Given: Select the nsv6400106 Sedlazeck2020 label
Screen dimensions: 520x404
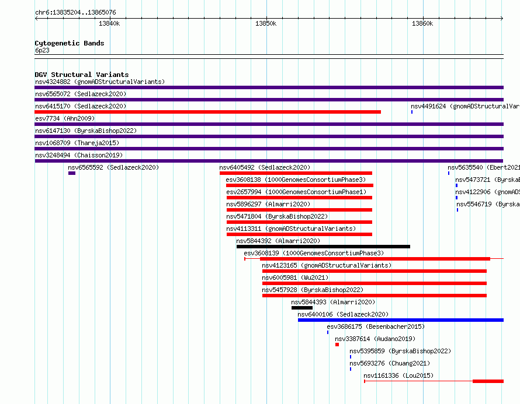Looking at the screenshot, I should (x=343, y=314).
